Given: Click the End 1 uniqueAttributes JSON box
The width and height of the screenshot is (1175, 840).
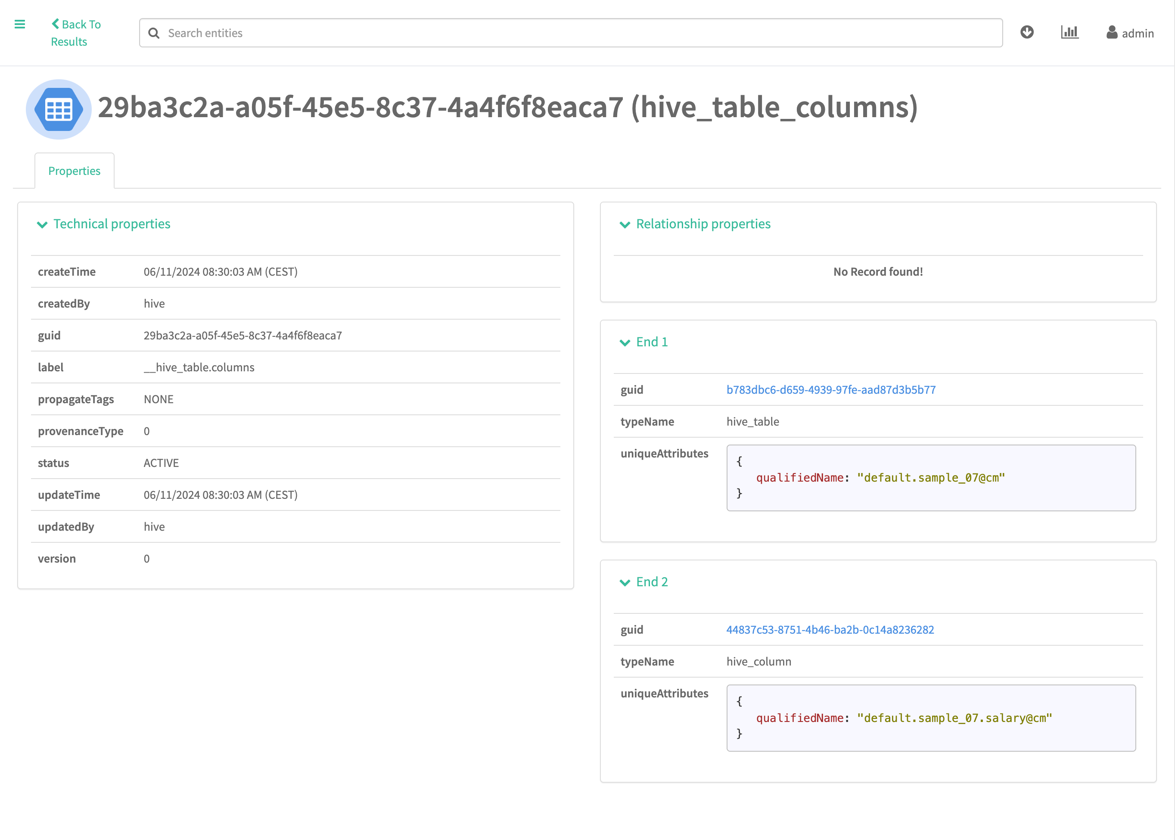Looking at the screenshot, I should click(930, 478).
